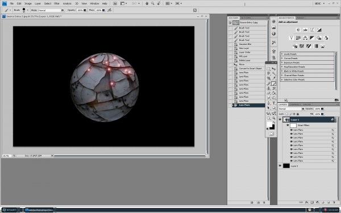Launch Bridge from the application bar

[115, 3]
